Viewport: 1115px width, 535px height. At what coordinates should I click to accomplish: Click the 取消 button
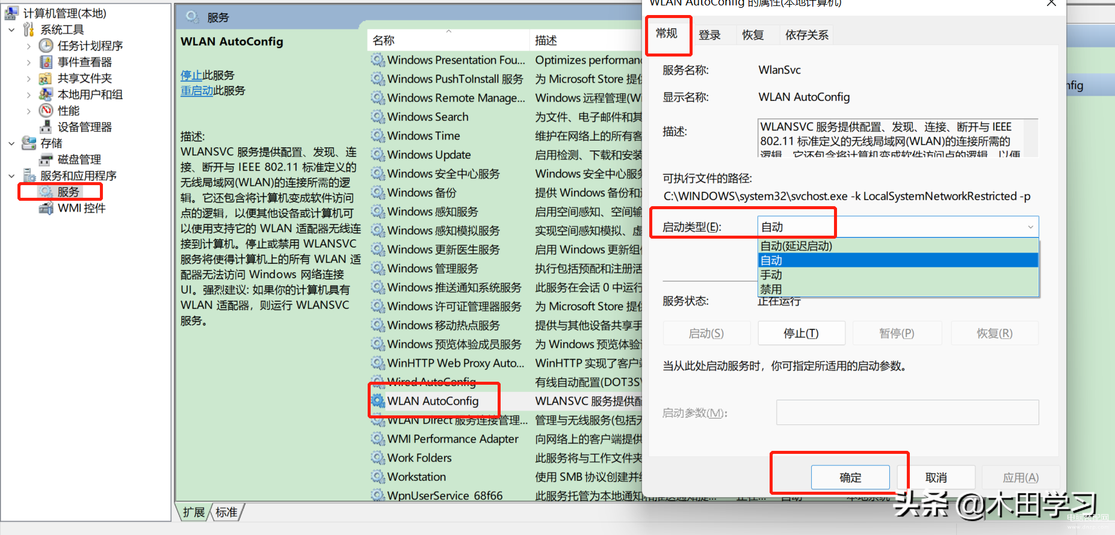936,477
